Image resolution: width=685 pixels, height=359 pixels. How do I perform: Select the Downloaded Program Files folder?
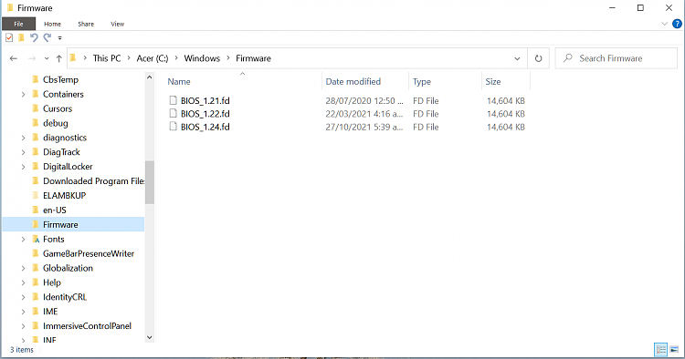[x=93, y=180]
